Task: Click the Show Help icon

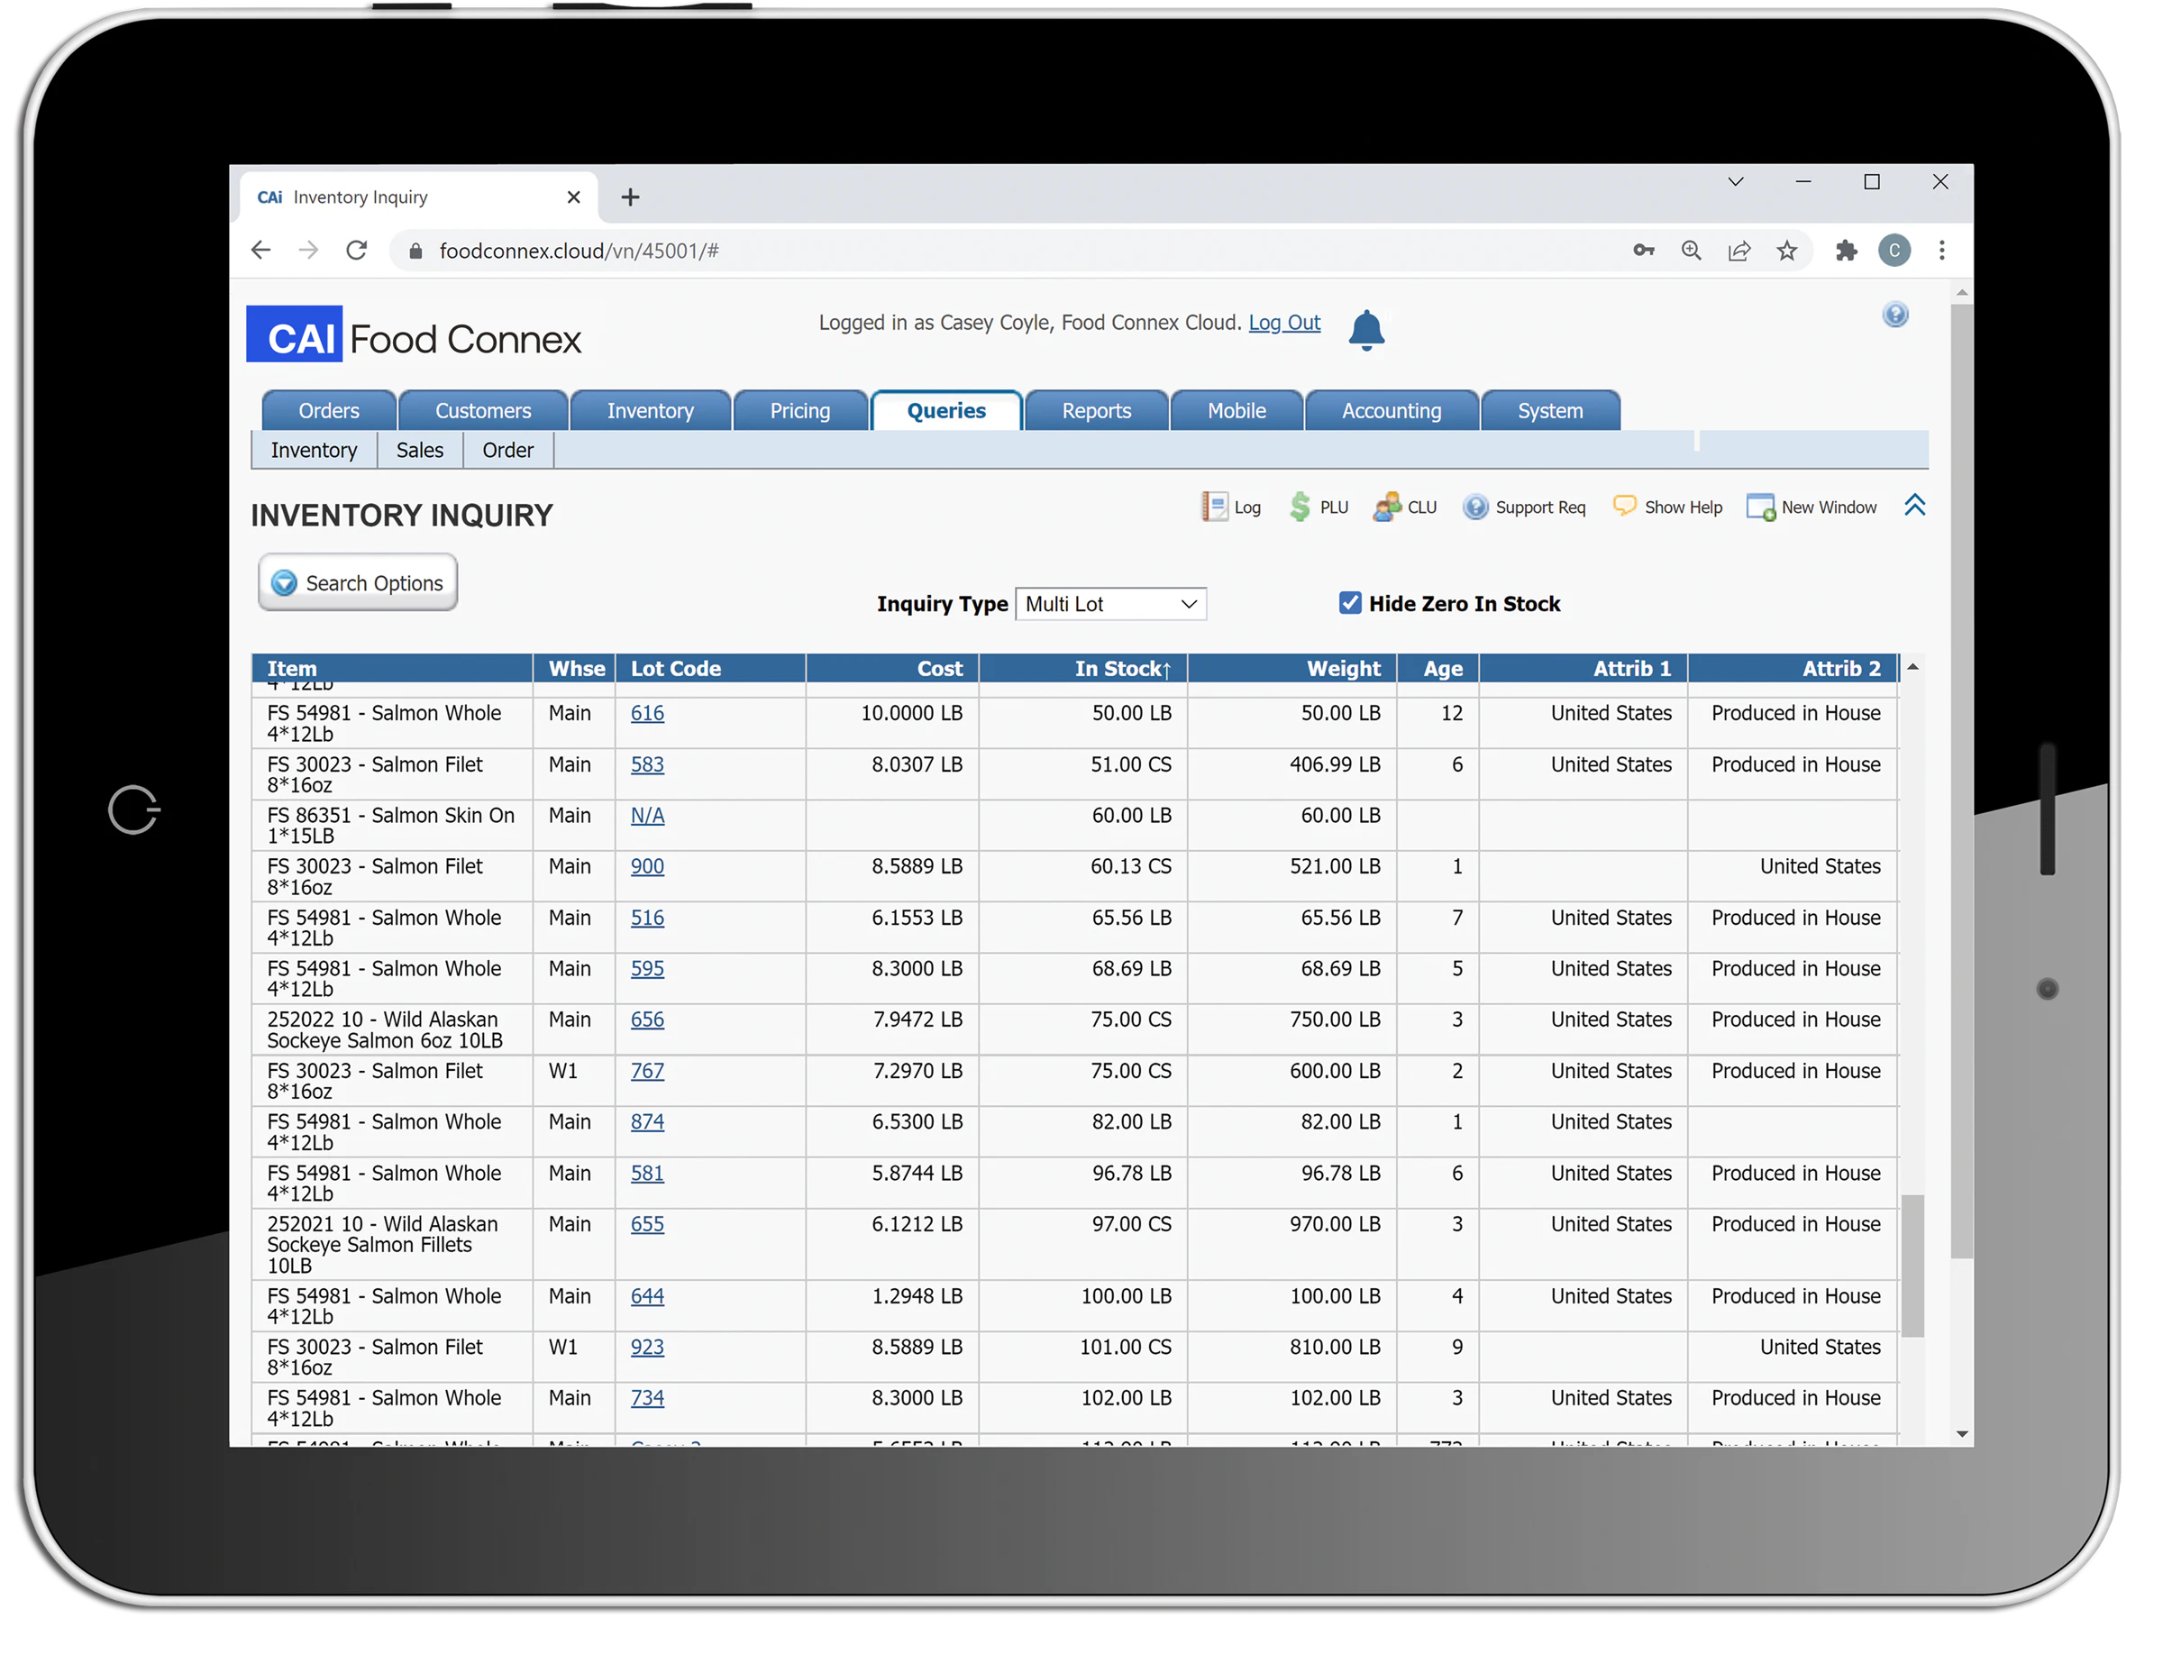Action: [x=1624, y=507]
